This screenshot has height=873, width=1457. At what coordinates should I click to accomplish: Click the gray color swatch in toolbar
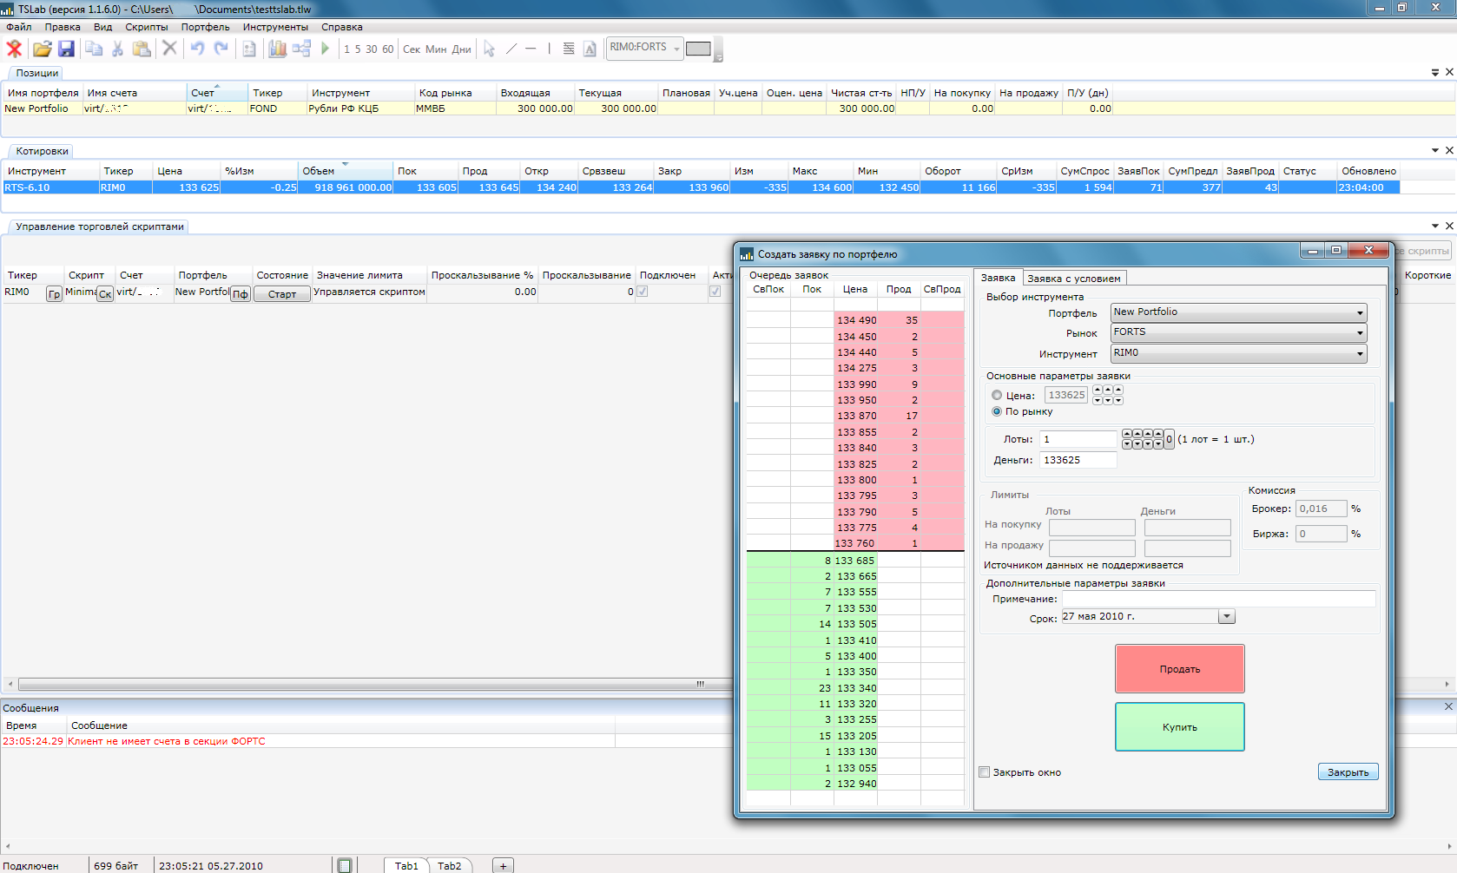point(698,49)
